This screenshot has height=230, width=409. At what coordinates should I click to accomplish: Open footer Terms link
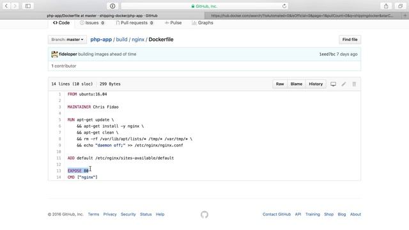point(93,215)
